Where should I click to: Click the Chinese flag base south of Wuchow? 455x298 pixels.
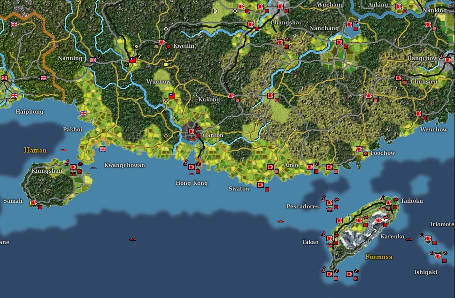pos(172,96)
